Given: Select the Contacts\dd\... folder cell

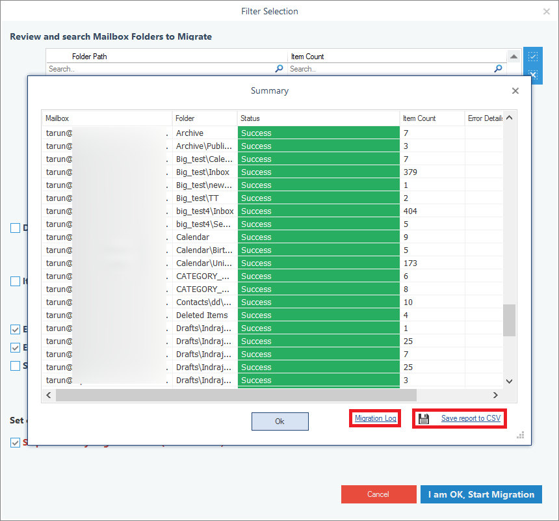Looking at the screenshot, I should (x=205, y=302).
